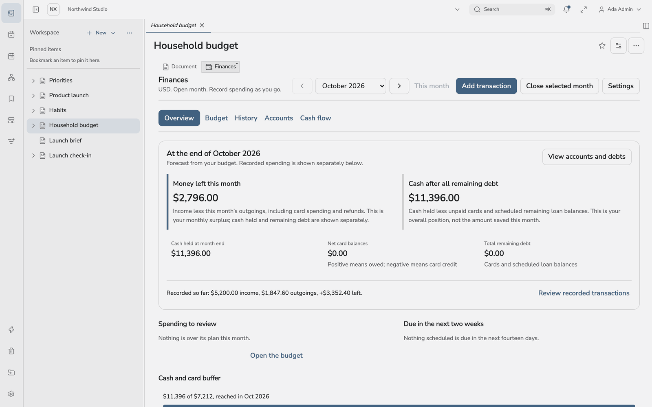Open the top bar chevron dropdown
652x407 pixels.
point(457,9)
